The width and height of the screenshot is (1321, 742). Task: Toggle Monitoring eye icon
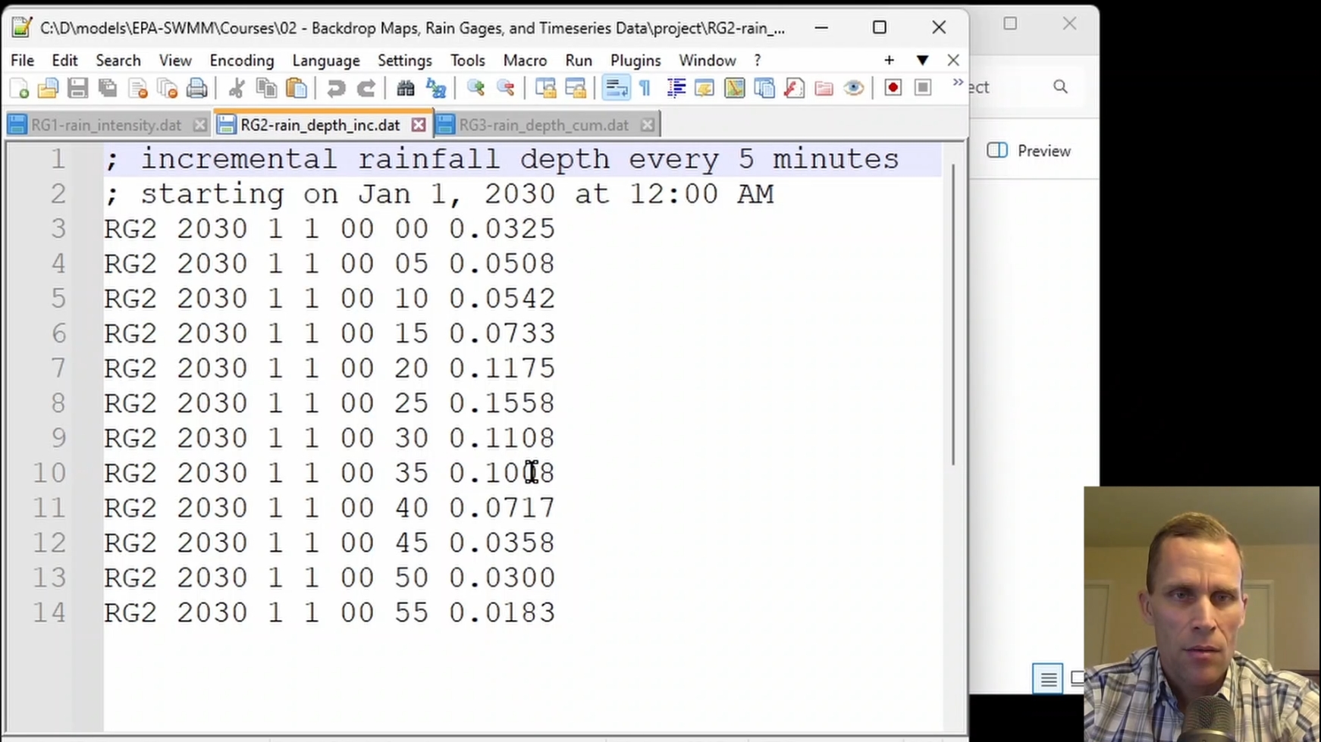pos(854,89)
